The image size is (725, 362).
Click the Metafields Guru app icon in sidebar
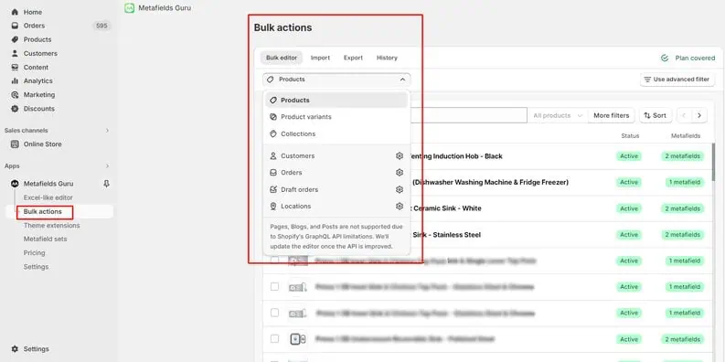point(15,184)
